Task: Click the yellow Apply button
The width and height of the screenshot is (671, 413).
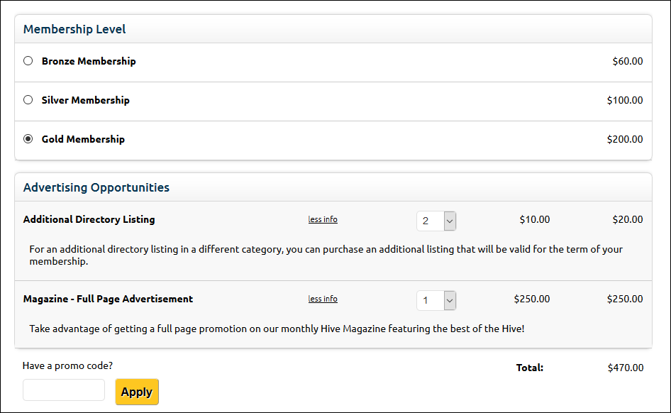Action: coord(137,392)
